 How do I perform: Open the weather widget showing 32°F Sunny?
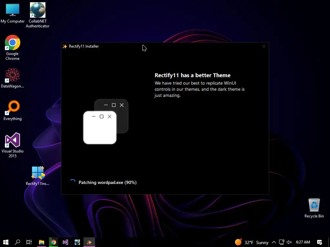tap(251, 242)
